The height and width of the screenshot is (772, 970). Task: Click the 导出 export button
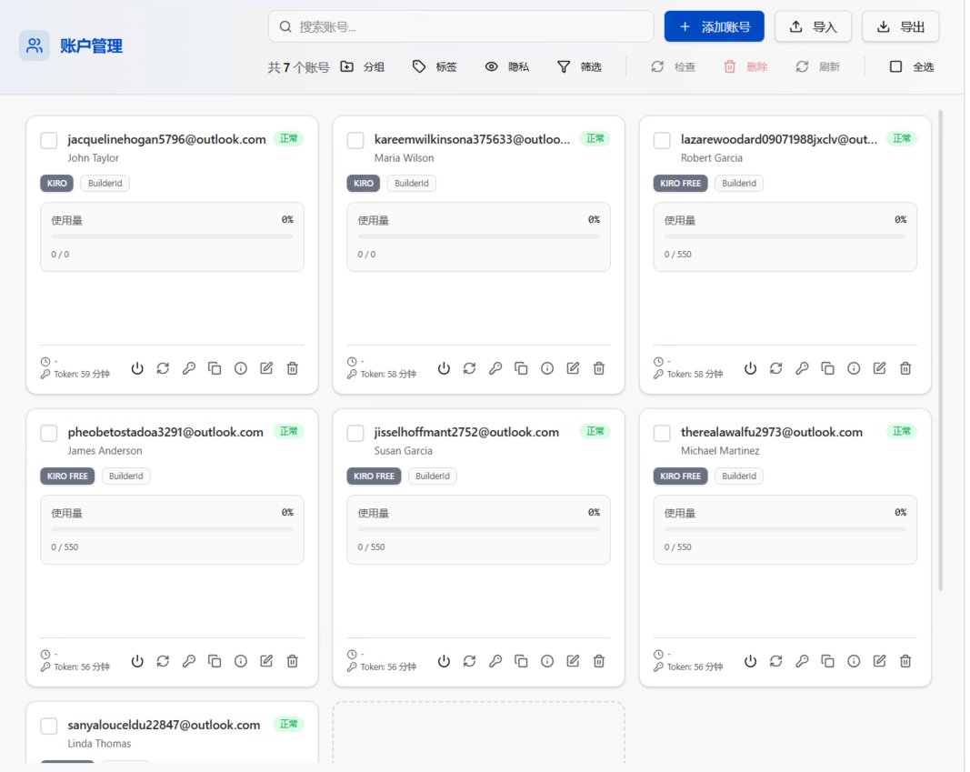pos(901,26)
